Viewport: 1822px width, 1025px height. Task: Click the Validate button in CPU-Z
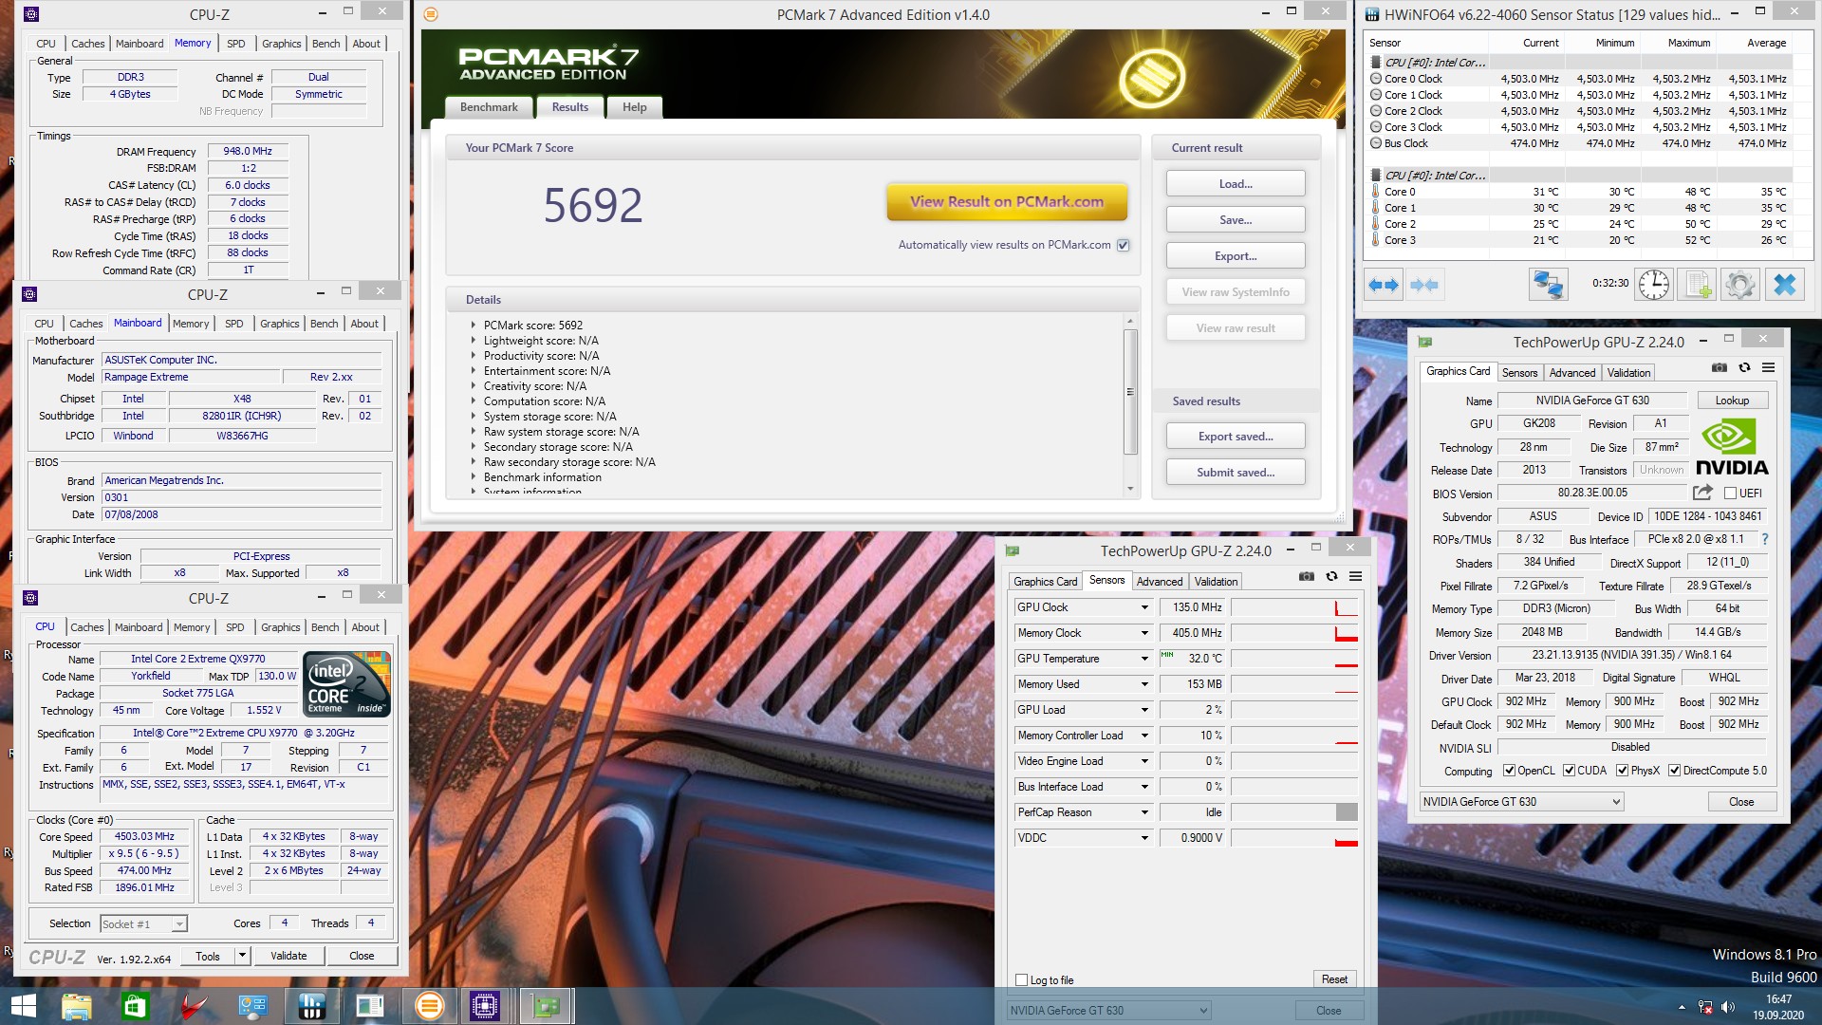click(288, 956)
